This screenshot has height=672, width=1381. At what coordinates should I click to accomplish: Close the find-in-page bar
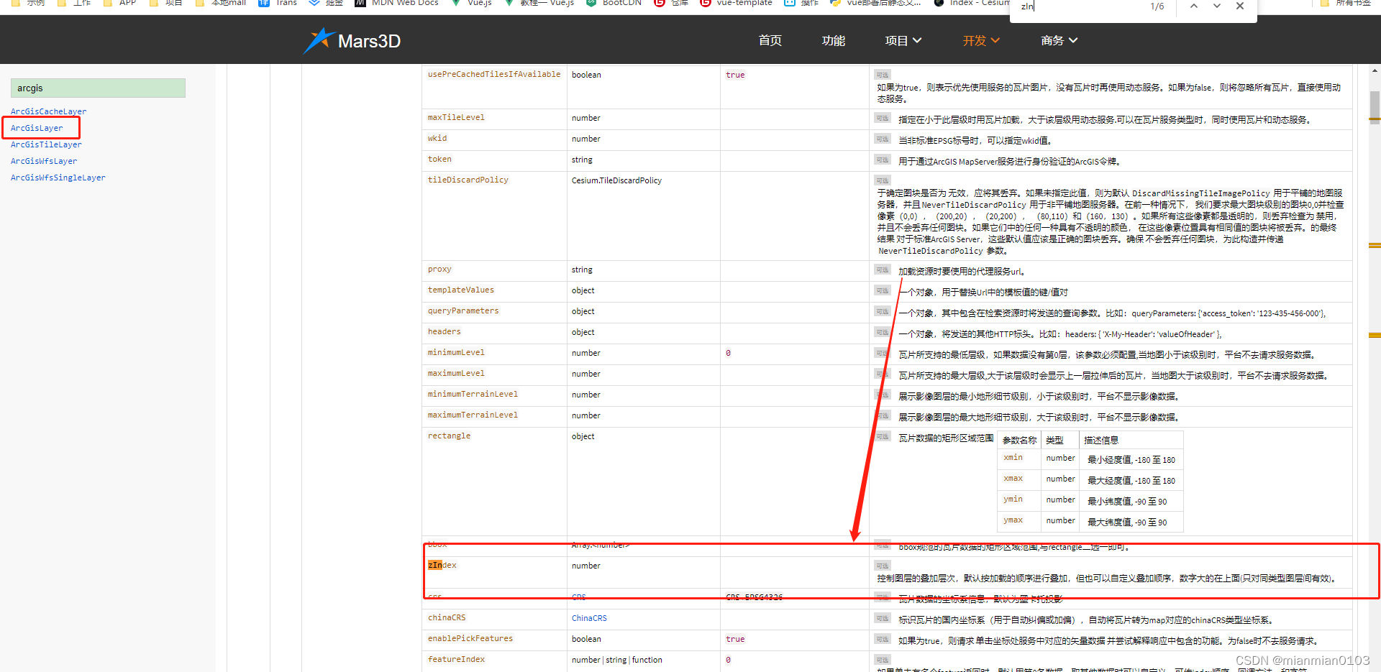[x=1240, y=6]
